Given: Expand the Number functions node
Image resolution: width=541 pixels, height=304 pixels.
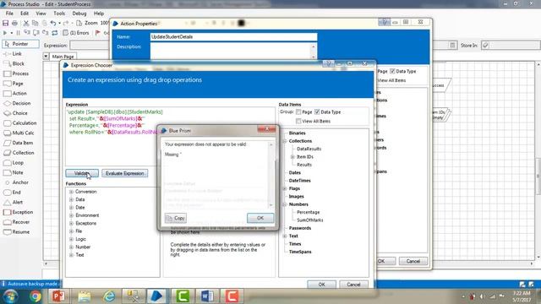Looking at the screenshot, I should point(71,247).
